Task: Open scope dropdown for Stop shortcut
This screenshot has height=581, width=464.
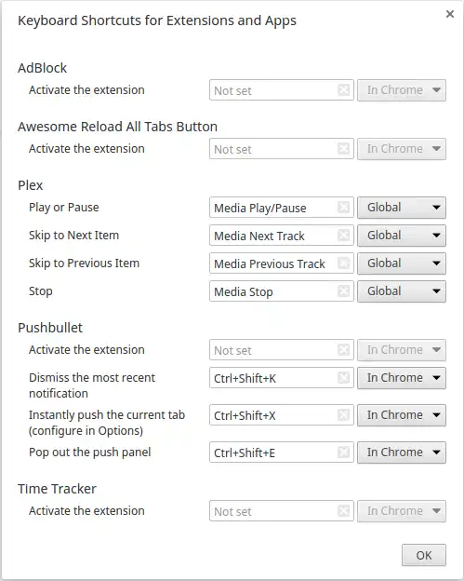Action: click(402, 291)
